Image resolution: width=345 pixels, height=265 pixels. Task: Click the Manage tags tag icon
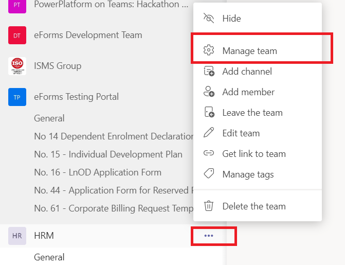tap(209, 173)
